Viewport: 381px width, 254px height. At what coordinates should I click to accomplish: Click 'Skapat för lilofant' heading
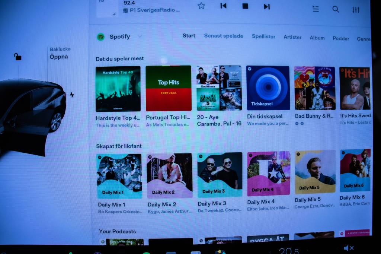point(119,146)
